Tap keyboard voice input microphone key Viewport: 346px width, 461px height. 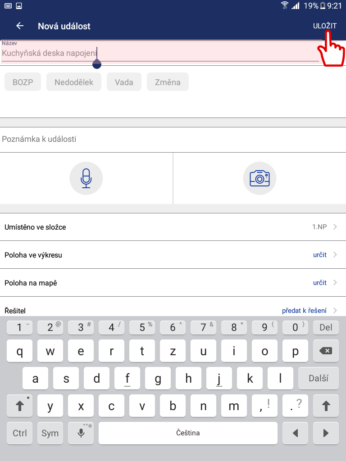pos(81,433)
